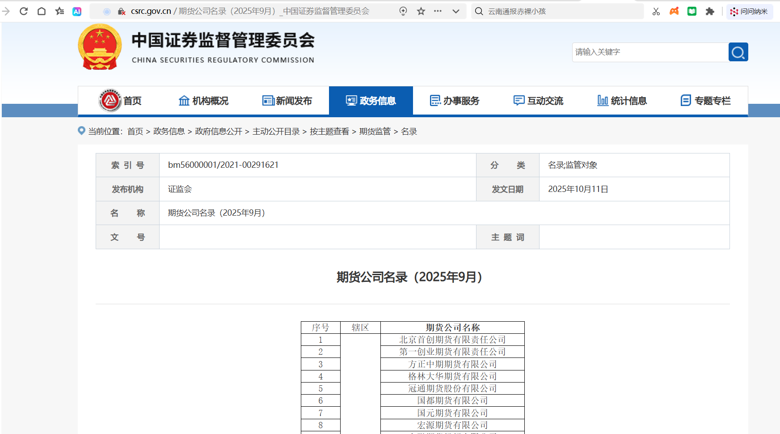Screen dimensions: 780x434
Task: Click the browser home icon
Action: pos(42,11)
